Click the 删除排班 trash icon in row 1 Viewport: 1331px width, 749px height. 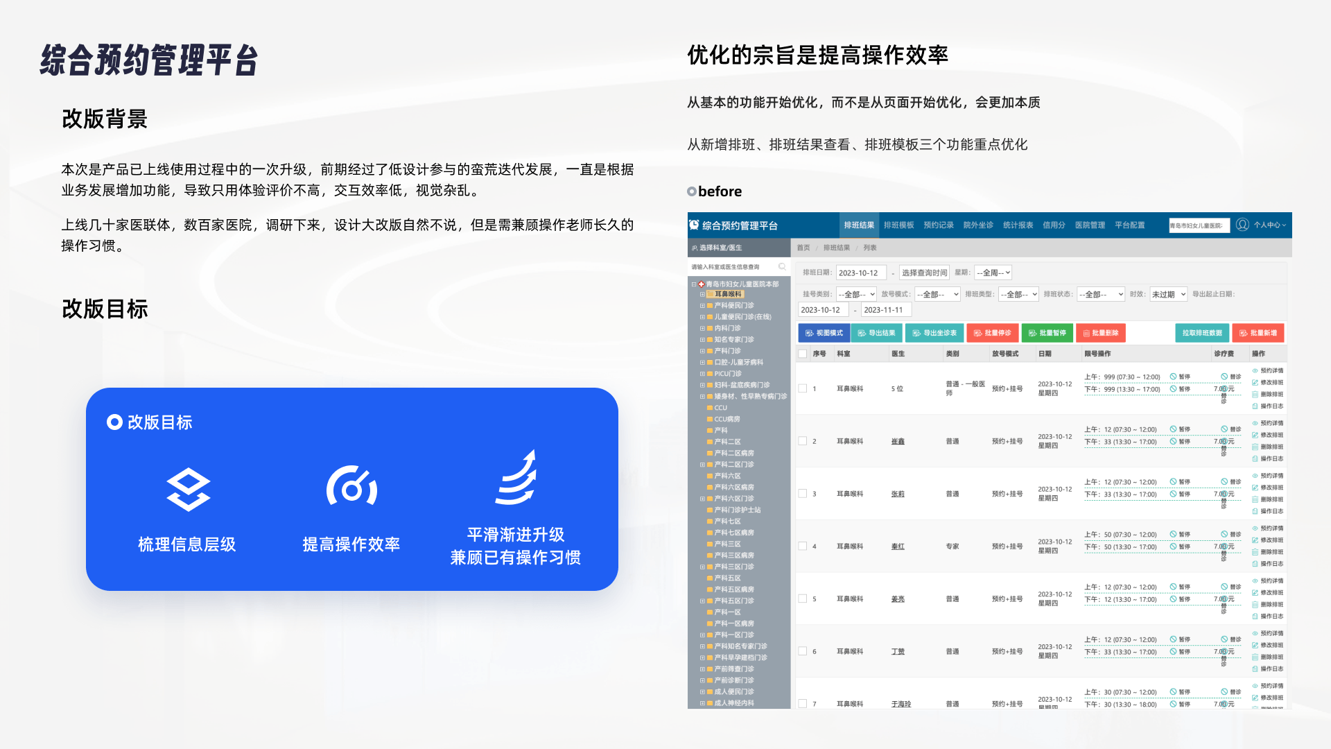coord(1255,395)
